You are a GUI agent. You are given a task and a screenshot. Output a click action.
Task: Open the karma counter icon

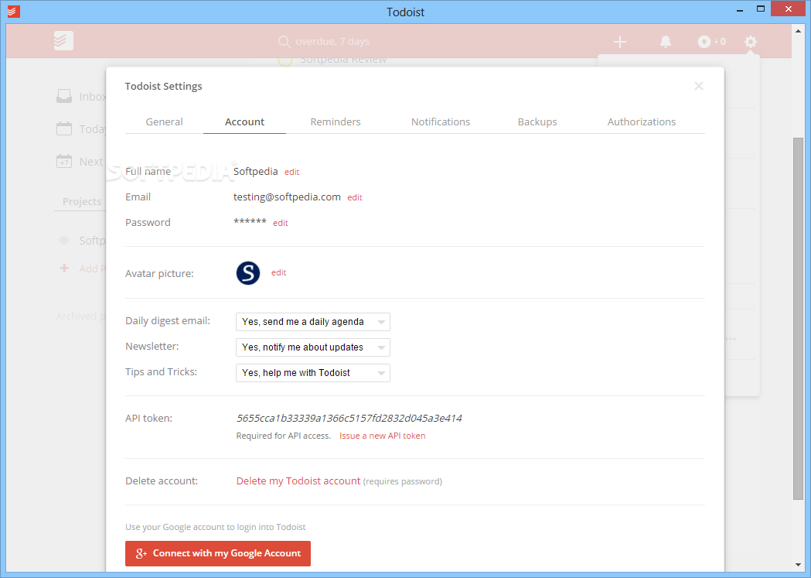(704, 42)
